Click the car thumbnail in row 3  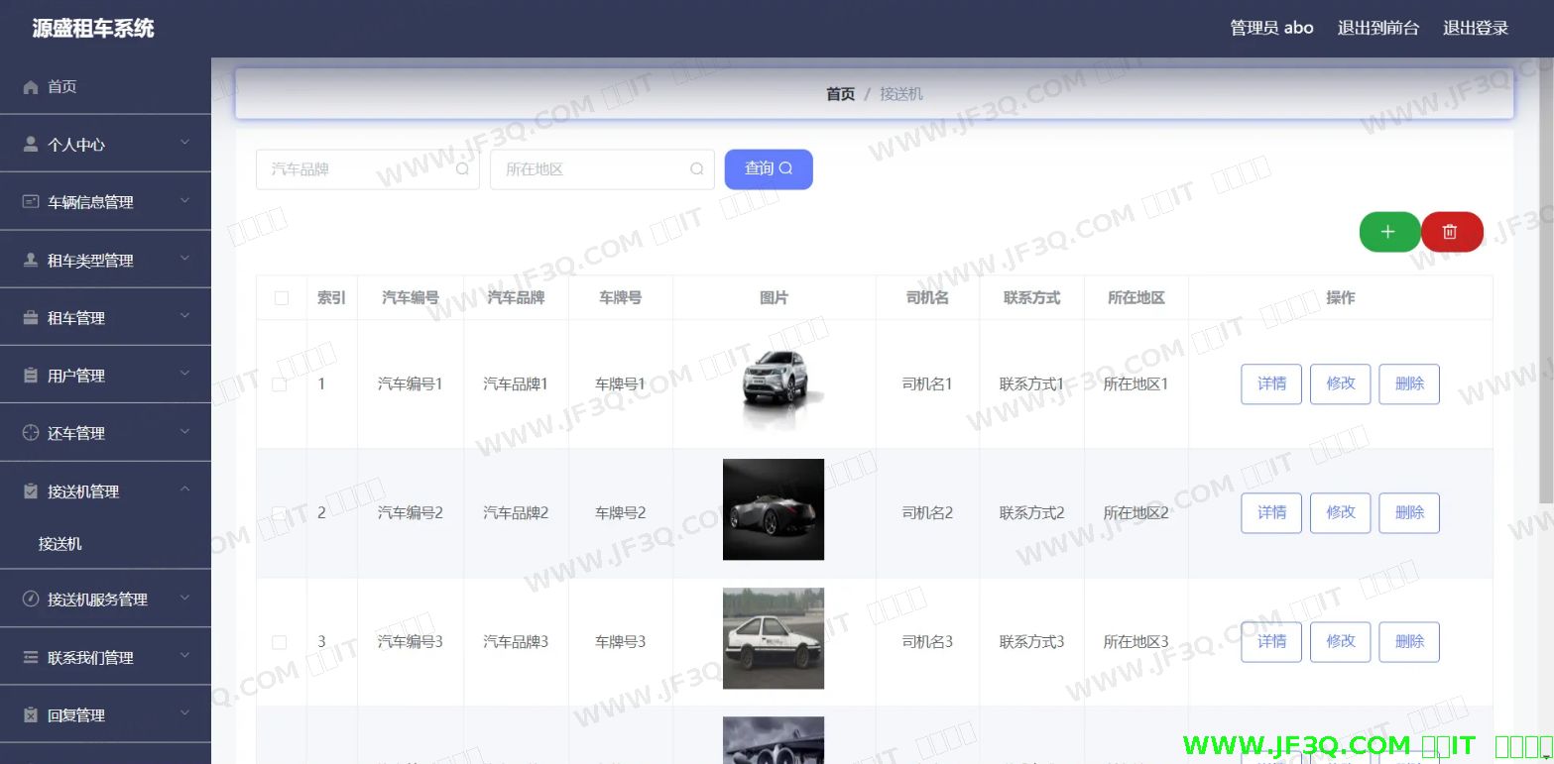point(773,638)
